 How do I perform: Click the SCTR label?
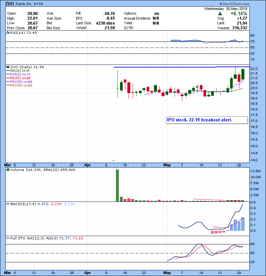129,28
